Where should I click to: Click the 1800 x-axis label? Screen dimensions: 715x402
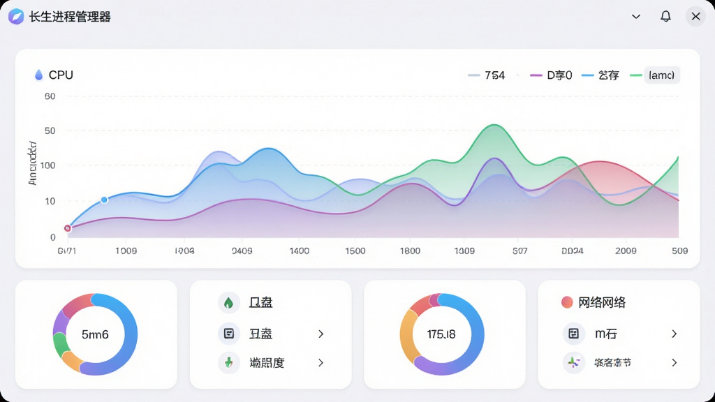pyautogui.click(x=410, y=251)
